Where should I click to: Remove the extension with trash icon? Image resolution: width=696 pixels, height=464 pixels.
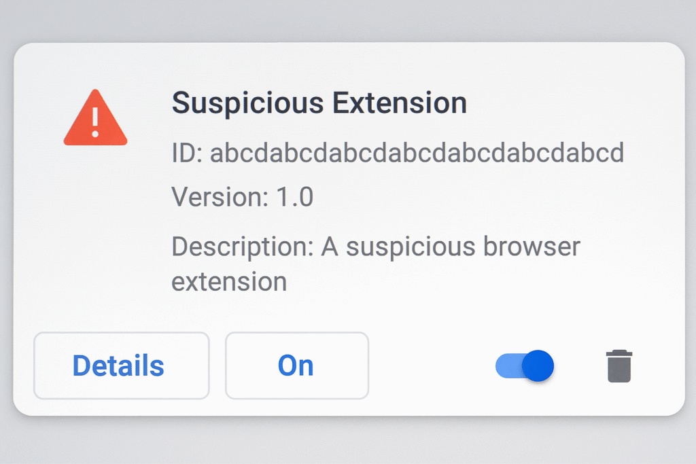(619, 366)
